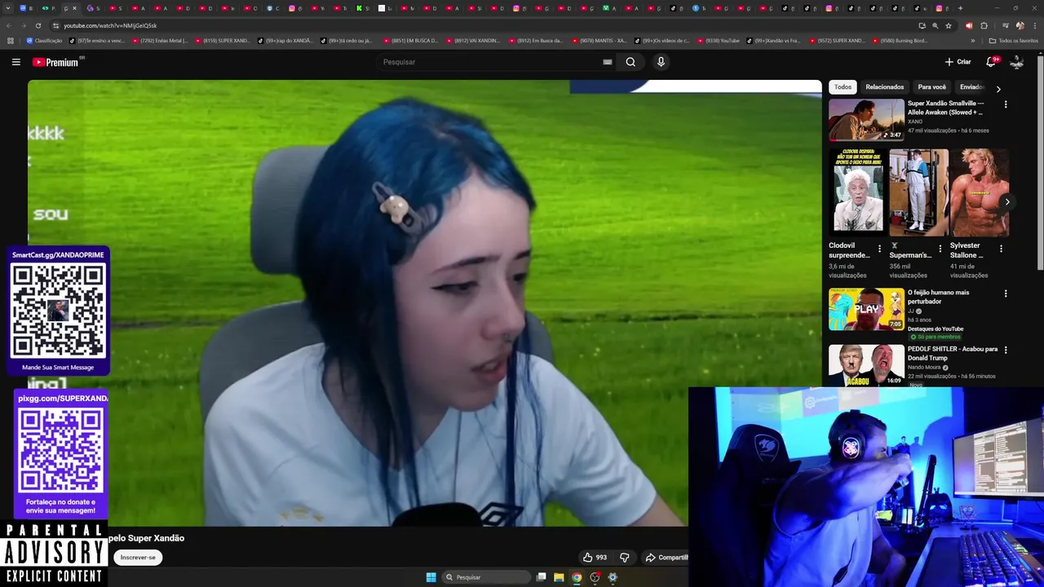Click the PEDOLF SHITLER video title
1044x587 pixels.
point(953,353)
